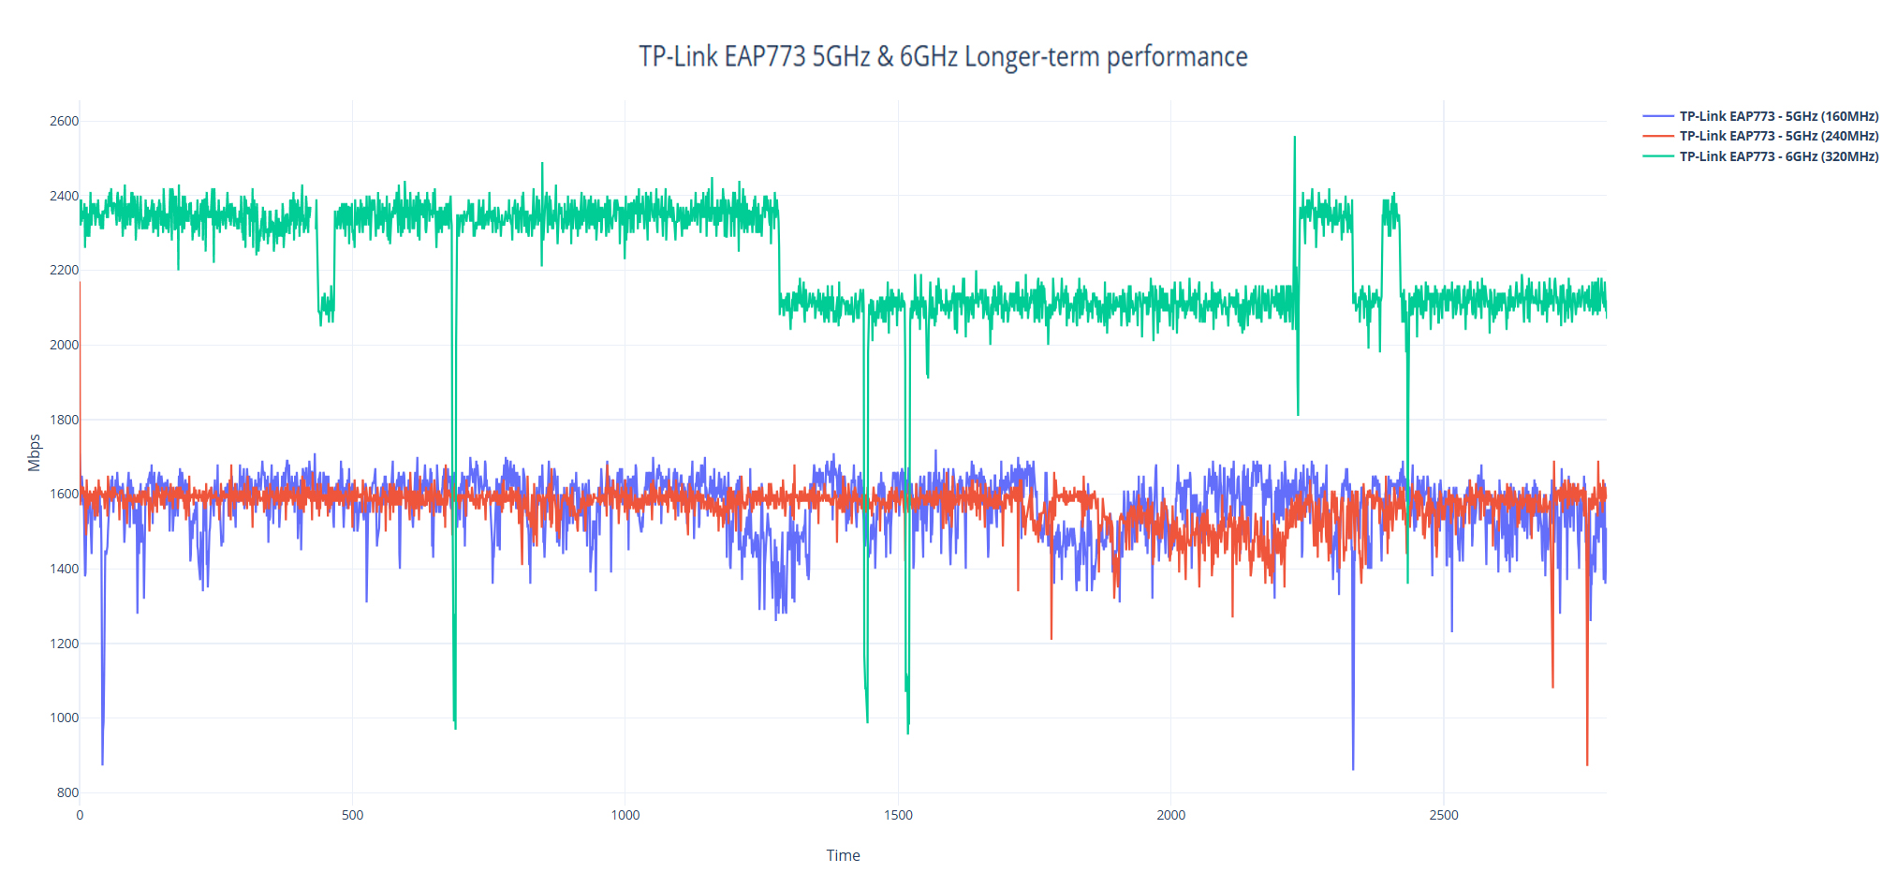Viewport: 1897px width, 888px height.
Task: Click the green legend line swatch
Action: [1658, 156]
